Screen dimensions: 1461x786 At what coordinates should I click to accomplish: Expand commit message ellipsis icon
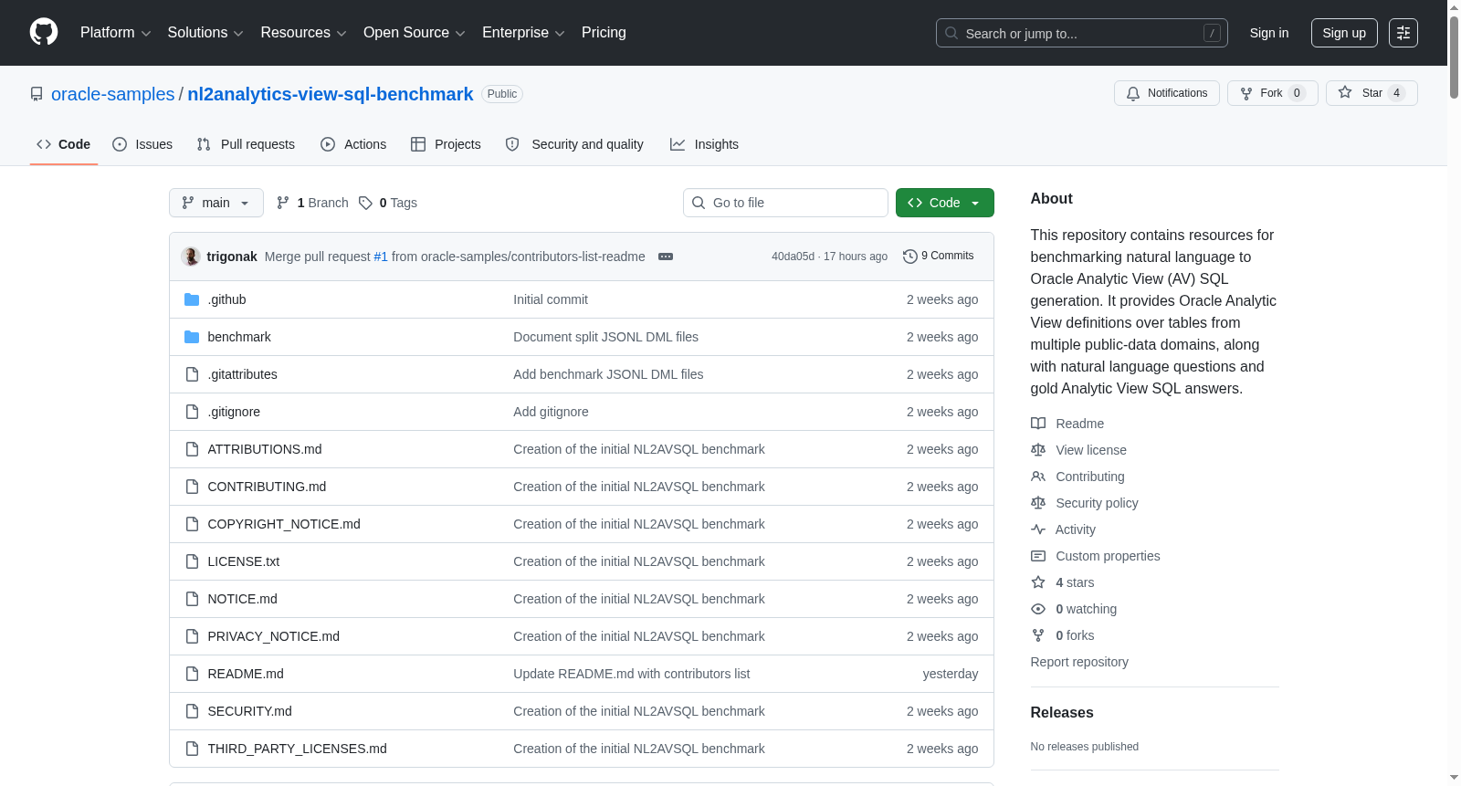[x=666, y=257]
